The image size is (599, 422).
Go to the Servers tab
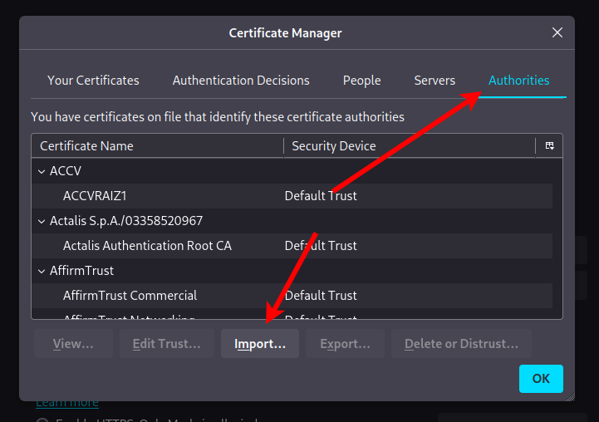click(x=435, y=81)
